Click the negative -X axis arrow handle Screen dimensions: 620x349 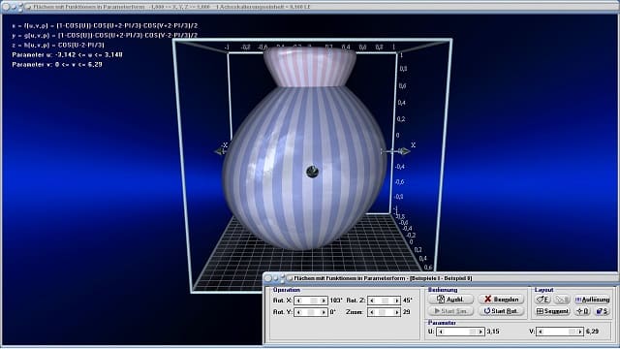[220, 151]
